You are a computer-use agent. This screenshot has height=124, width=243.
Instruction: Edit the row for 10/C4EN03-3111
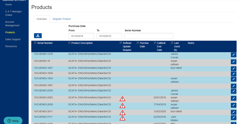pos(233,117)
